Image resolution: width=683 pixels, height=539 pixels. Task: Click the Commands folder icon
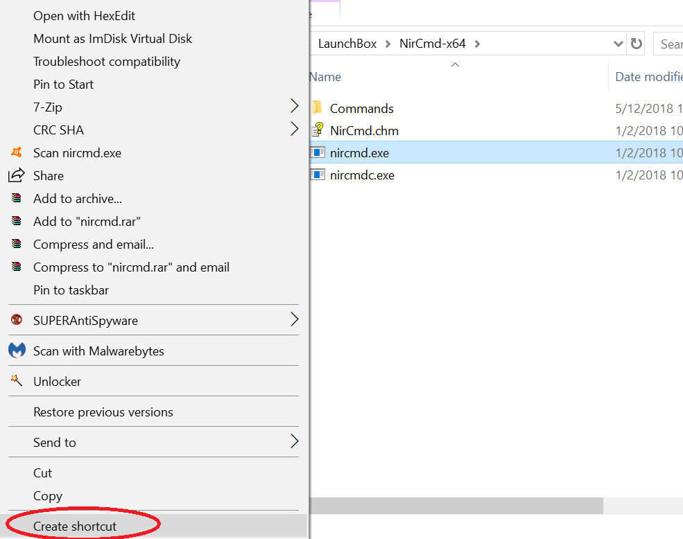point(317,107)
